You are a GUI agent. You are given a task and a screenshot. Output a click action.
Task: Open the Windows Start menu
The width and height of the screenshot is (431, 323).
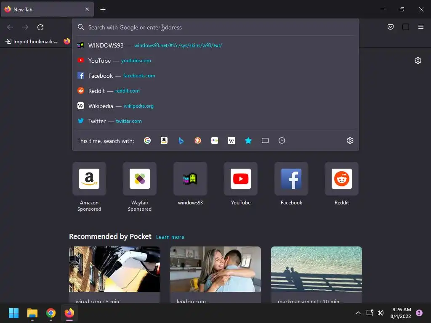click(13, 313)
